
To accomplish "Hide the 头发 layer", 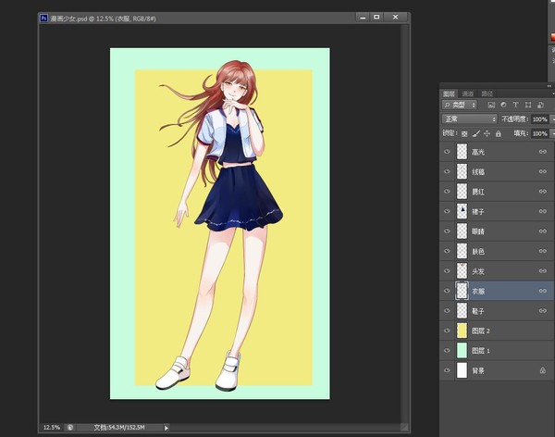I will point(447,270).
